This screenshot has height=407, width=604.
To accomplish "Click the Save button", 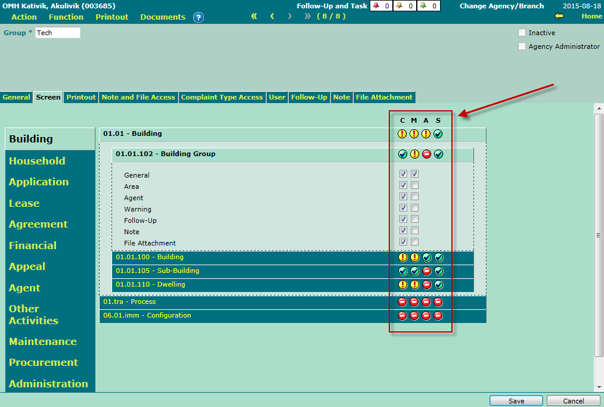I will coord(516,401).
